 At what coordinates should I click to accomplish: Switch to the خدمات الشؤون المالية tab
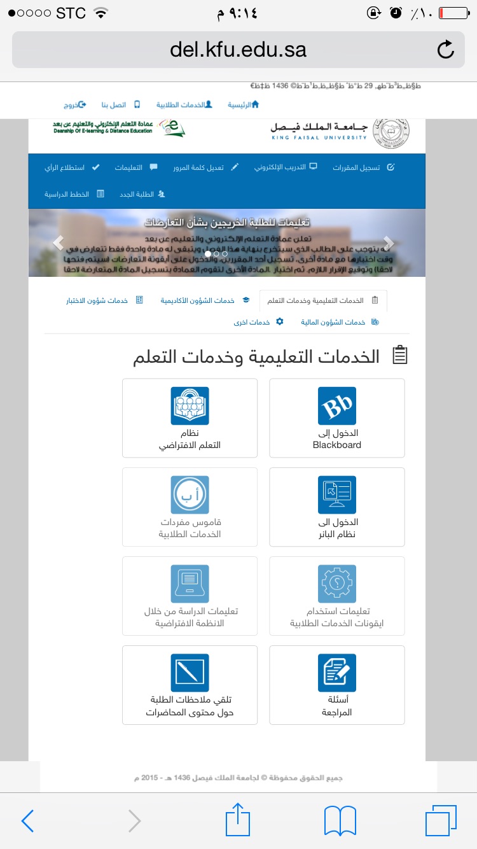(340, 323)
